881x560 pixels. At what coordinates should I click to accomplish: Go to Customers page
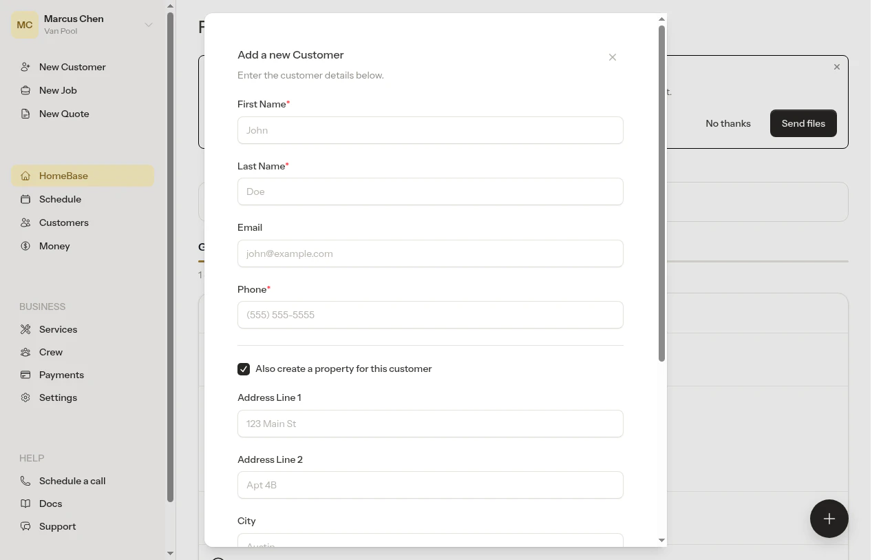(x=83, y=222)
